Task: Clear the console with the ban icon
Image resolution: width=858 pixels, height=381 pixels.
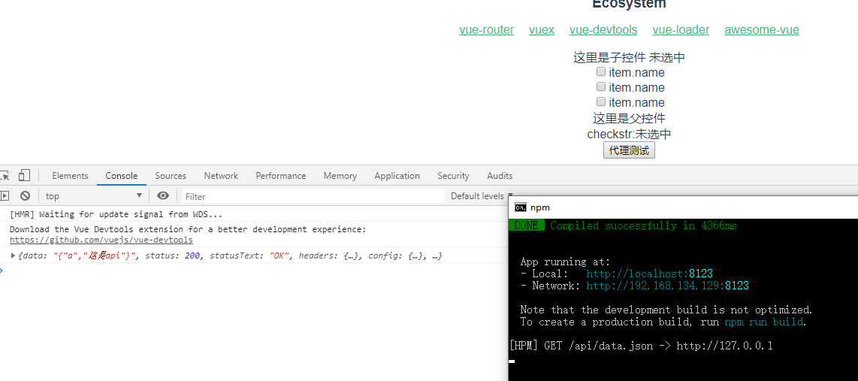Action: (x=25, y=196)
